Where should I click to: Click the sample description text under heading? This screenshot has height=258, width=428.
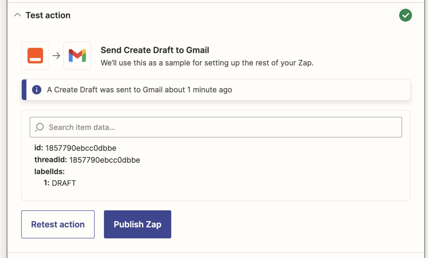click(x=207, y=63)
